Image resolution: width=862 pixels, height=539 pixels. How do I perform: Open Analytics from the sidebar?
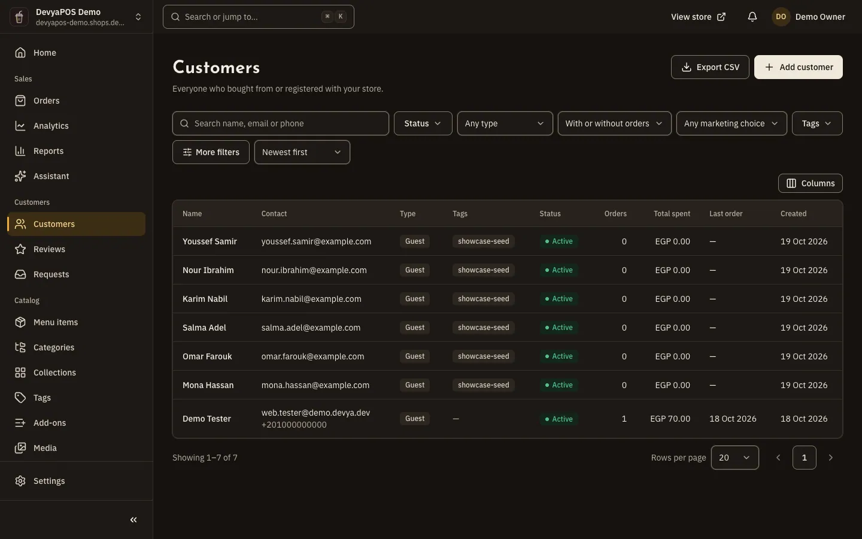point(76,126)
